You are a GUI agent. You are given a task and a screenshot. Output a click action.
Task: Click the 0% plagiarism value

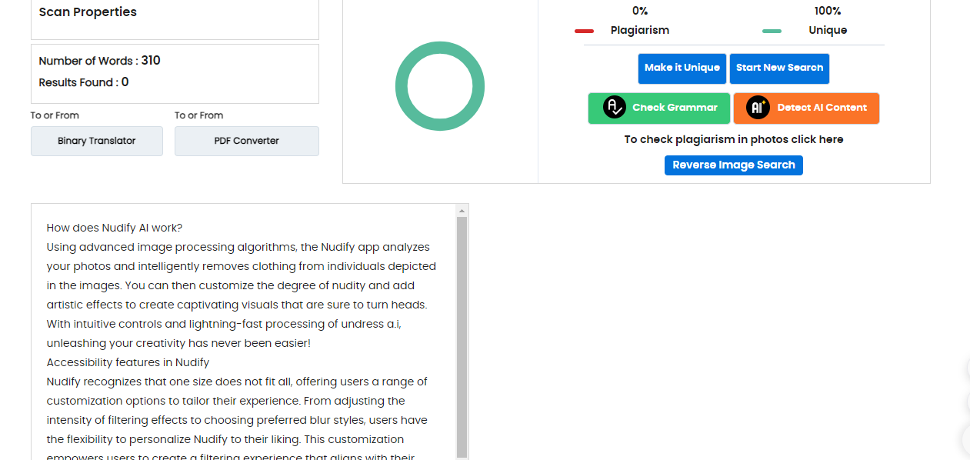point(640,11)
